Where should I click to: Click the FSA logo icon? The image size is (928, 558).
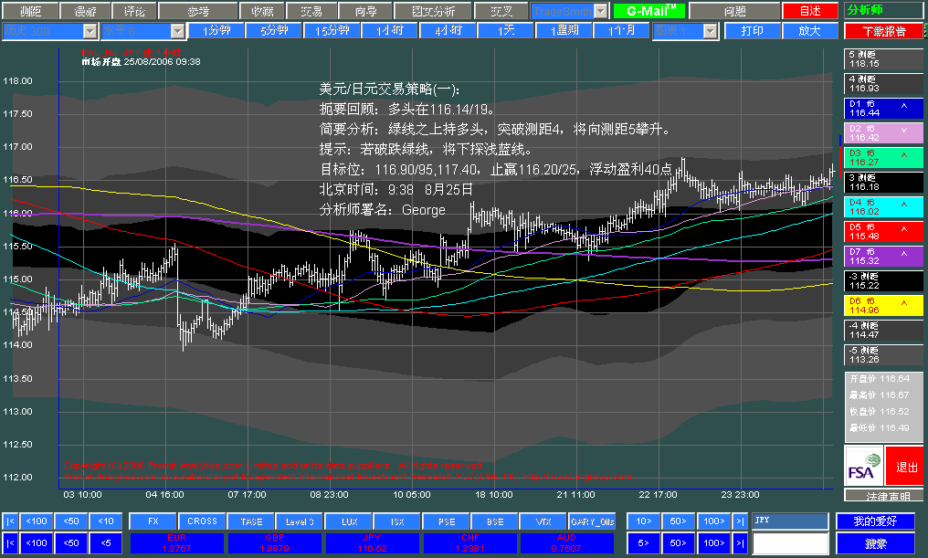[863, 467]
